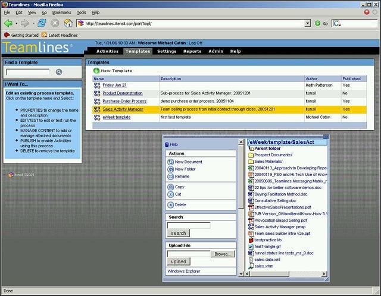Open the address bar dropdown arrow
The width and height of the screenshot is (381, 296).
[x=308, y=23]
